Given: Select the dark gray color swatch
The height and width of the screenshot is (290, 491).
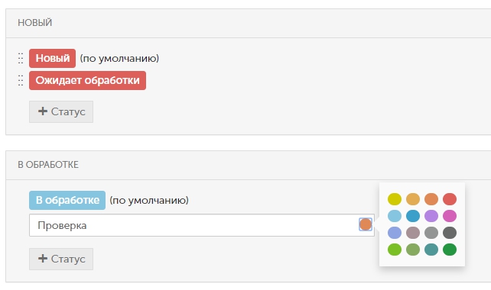Looking at the screenshot, I should pyautogui.click(x=450, y=233).
